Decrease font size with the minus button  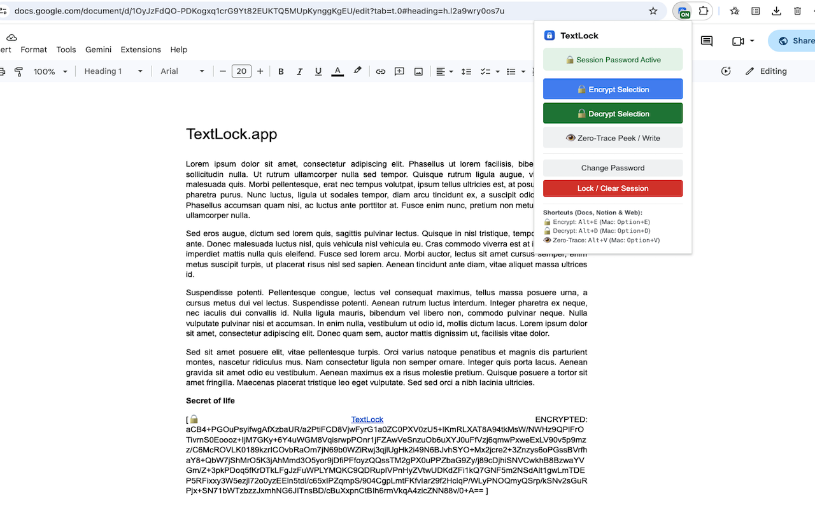pyautogui.click(x=223, y=71)
